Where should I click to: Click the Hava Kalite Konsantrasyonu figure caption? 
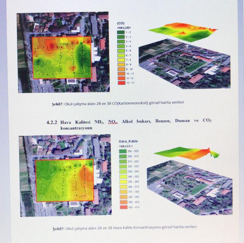(x=125, y=228)
